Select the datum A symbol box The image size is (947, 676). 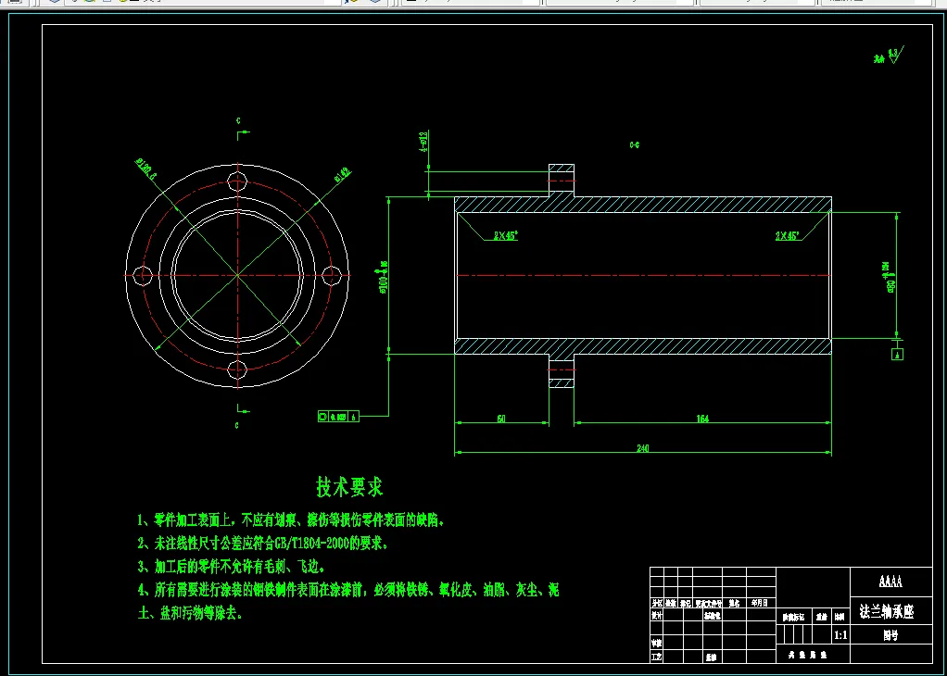(898, 355)
